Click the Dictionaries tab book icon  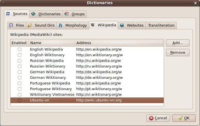[33, 14]
